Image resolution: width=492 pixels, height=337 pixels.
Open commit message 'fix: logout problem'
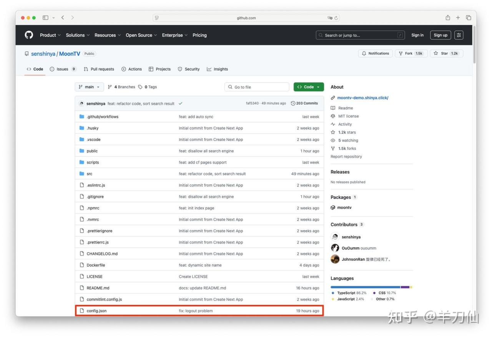click(x=196, y=311)
